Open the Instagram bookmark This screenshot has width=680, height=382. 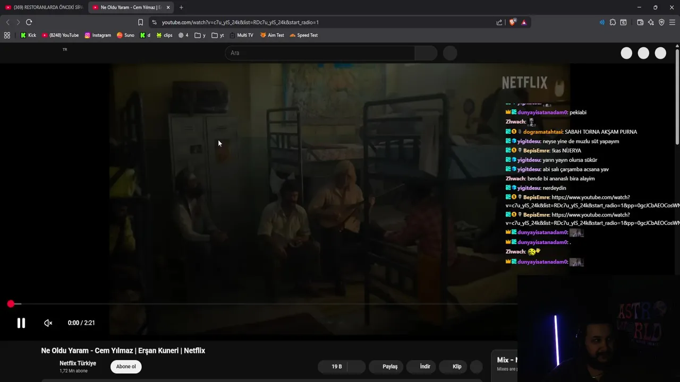pyautogui.click(x=98, y=35)
